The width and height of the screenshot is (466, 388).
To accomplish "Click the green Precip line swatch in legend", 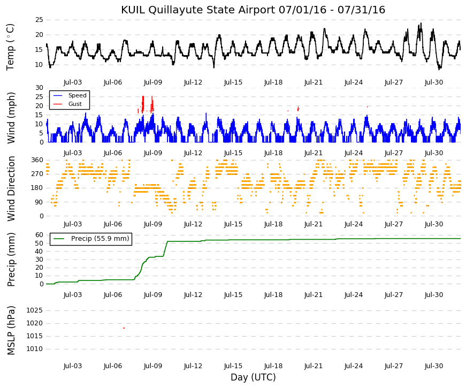I will click(x=59, y=239).
